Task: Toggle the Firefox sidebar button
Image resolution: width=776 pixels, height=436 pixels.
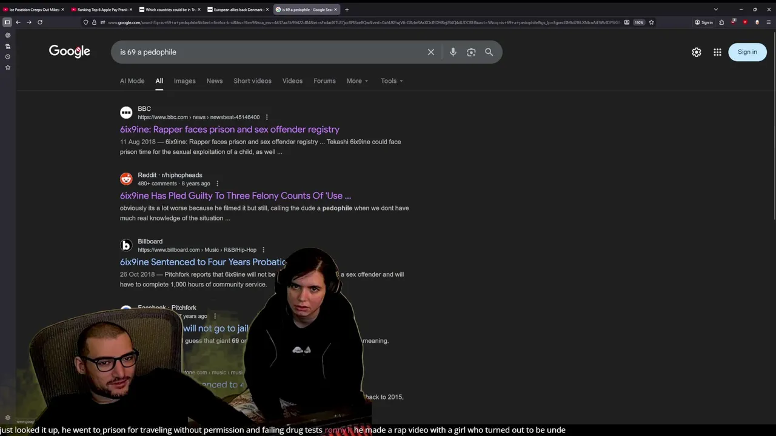Action: (7, 22)
